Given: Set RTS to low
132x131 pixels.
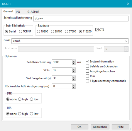Looking at the screenshot, I should (31, 114).
